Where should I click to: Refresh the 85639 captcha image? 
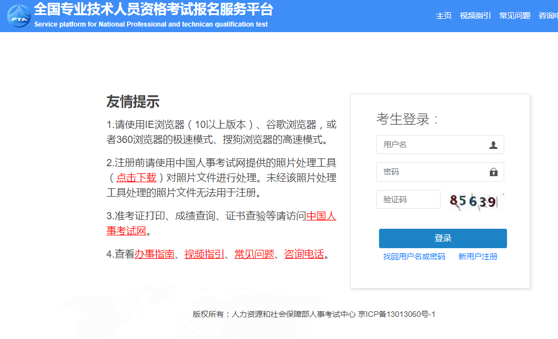click(x=476, y=201)
